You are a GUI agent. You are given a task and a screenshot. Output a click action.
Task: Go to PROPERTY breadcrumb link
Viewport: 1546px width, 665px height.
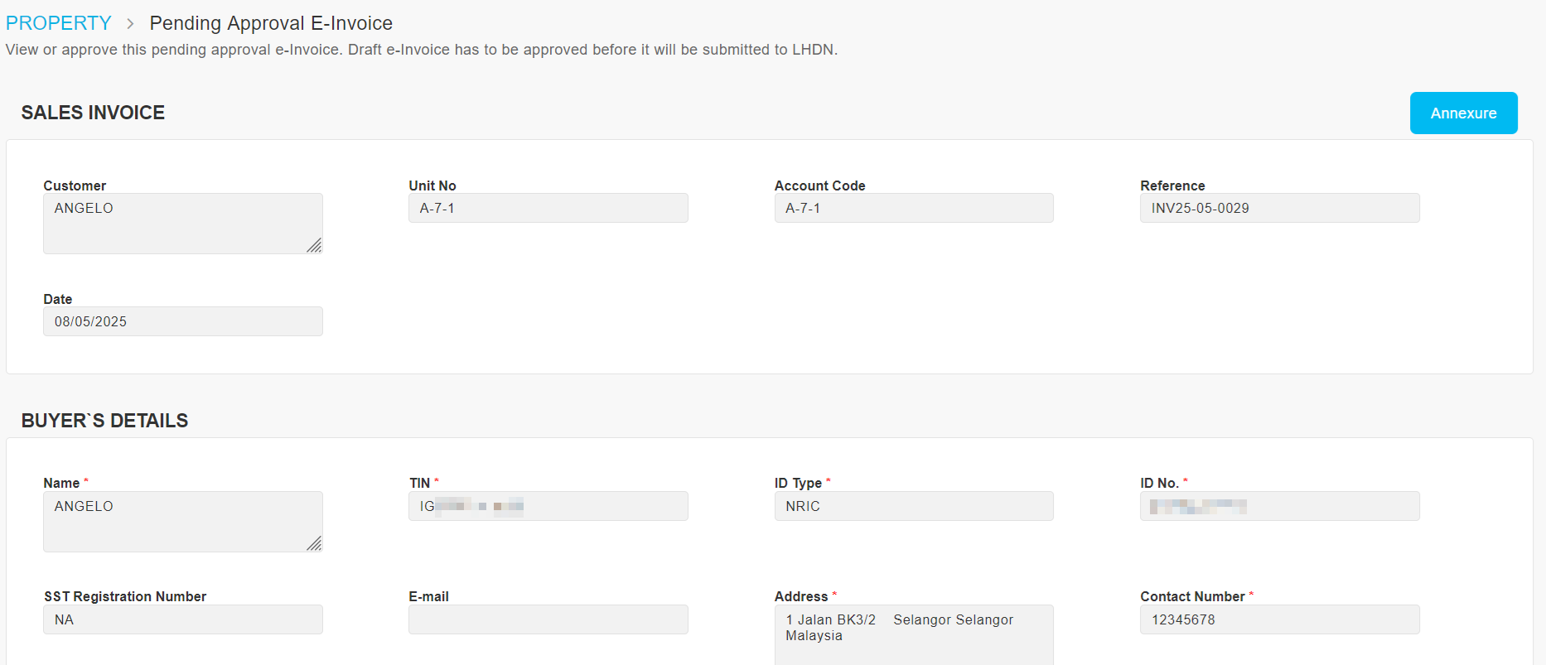[58, 23]
